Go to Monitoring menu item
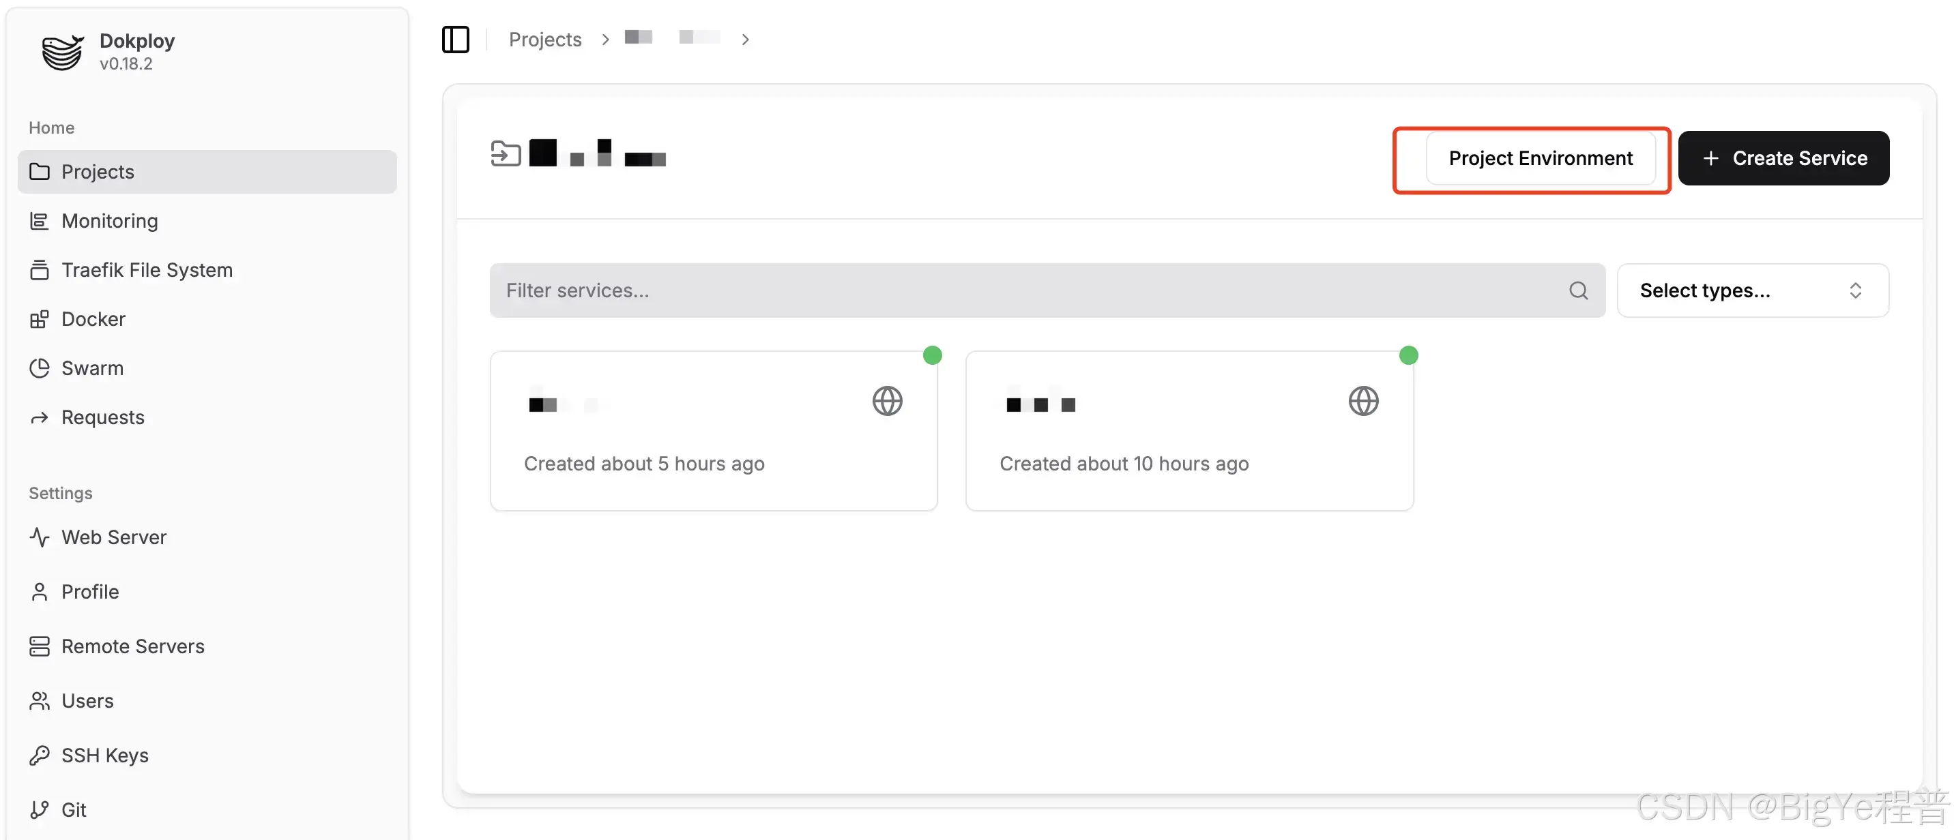Image resolution: width=1954 pixels, height=840 pixels. pyautogui.click(x=109, y=222)
